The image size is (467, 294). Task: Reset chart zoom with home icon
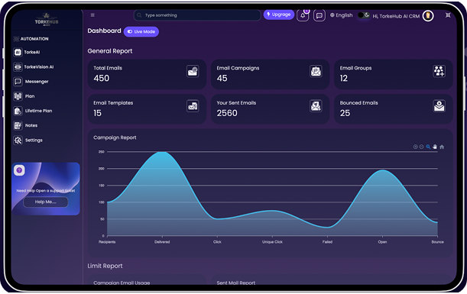tap(442, 147)
